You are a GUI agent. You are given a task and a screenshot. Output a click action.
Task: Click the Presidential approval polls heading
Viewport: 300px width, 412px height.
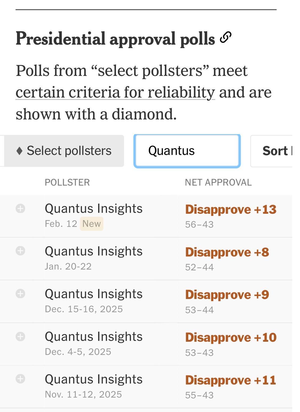coord(115,39)
